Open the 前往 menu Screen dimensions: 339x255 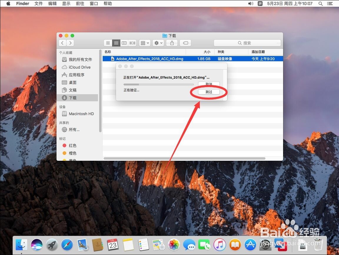(x=80, y=3)
